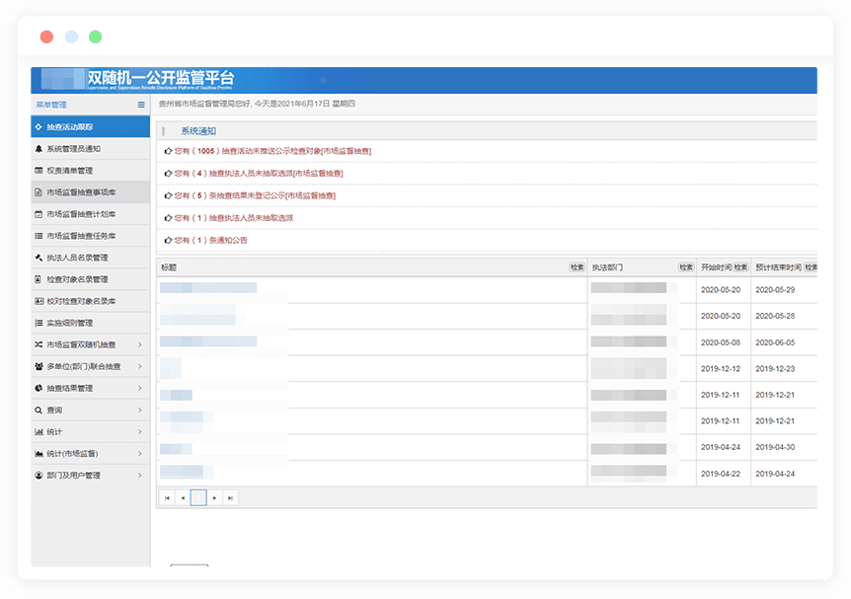
Task: Click the magnifier icon for 查询
Action: pos(39,410)
